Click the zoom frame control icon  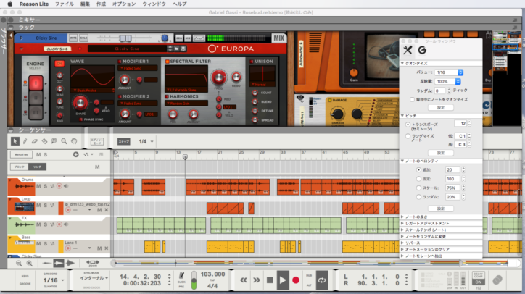click(92, 263)
